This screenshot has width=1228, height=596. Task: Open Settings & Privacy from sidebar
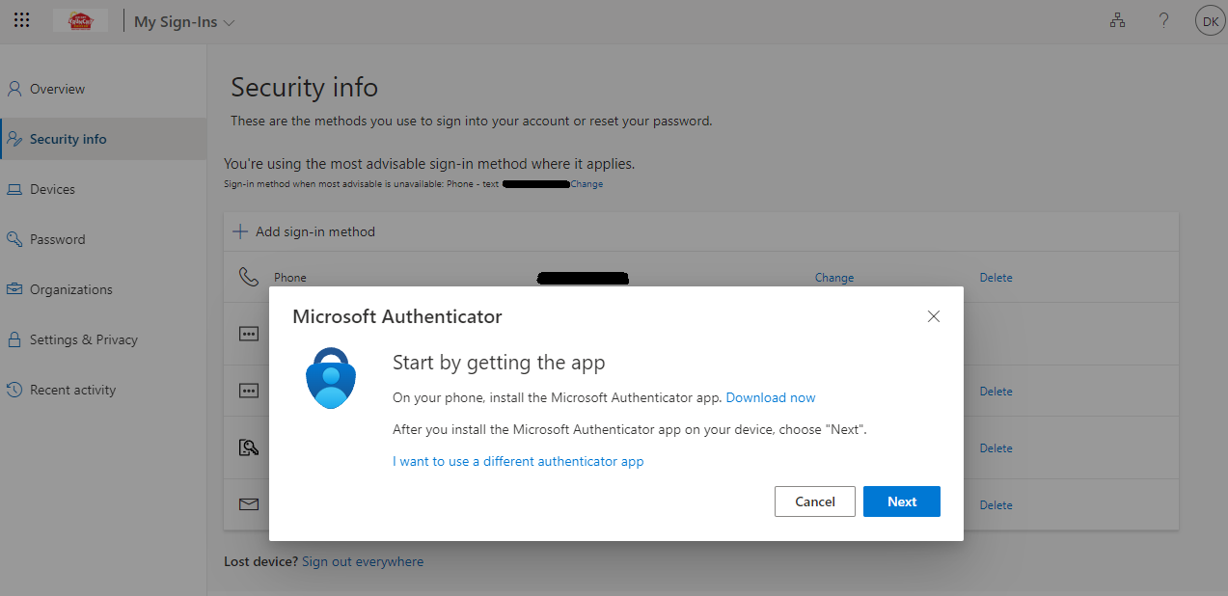(x=83, y=339)
